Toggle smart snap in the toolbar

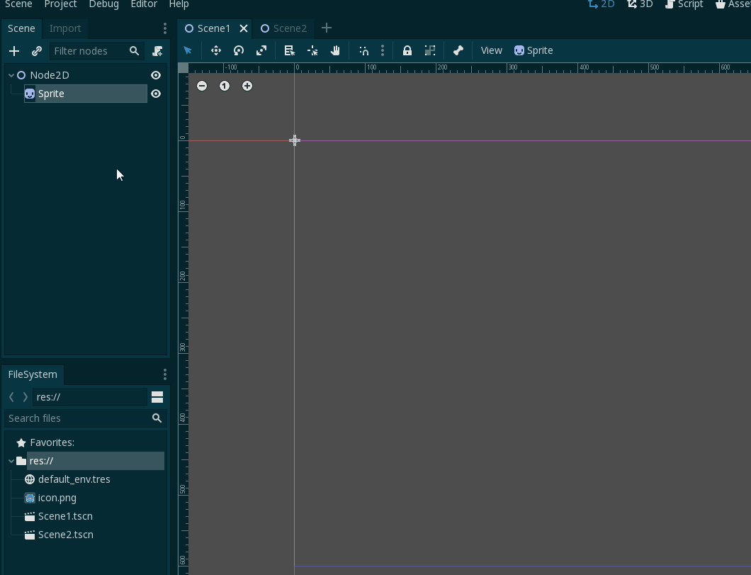pos(363,50)
